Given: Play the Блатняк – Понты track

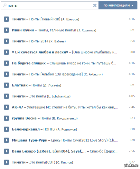Looking at the screenshot, I should click(x=6, y=85).
